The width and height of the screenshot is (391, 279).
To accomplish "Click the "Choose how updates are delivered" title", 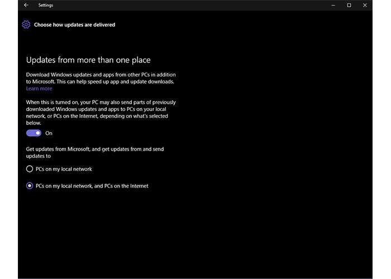I will 74,25.
